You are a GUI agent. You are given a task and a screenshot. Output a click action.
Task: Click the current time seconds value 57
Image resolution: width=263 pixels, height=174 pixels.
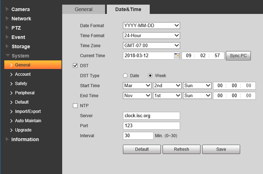pos(217,56)
